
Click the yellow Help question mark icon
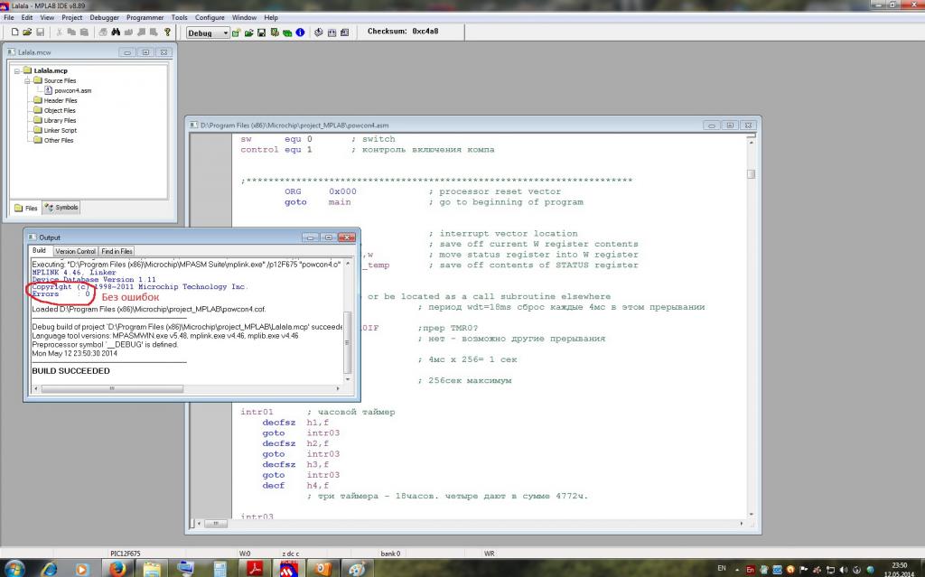[x=167, y=33]
